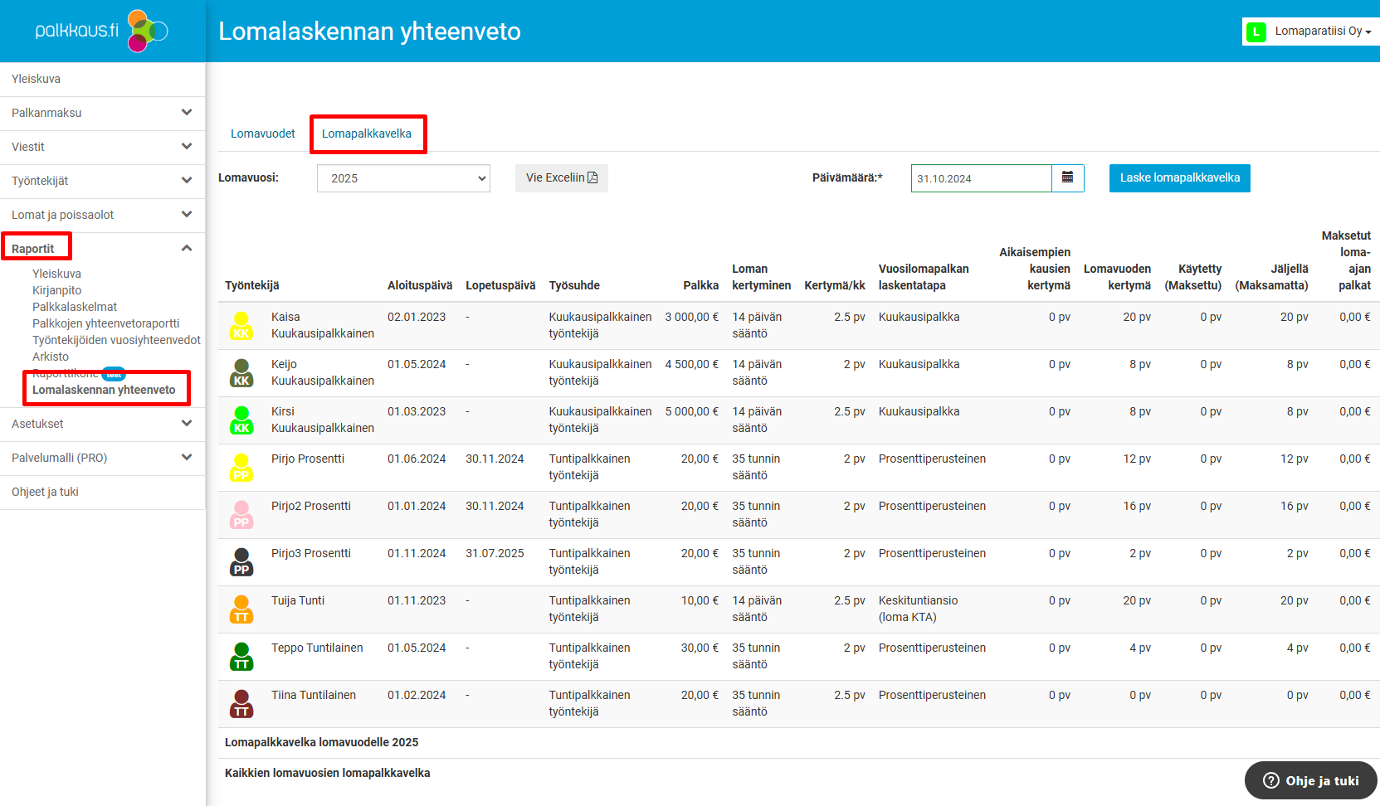Select the Lomapalkkavelka tab
Viewport: 1380px width, 806px height.
[367, 134]
